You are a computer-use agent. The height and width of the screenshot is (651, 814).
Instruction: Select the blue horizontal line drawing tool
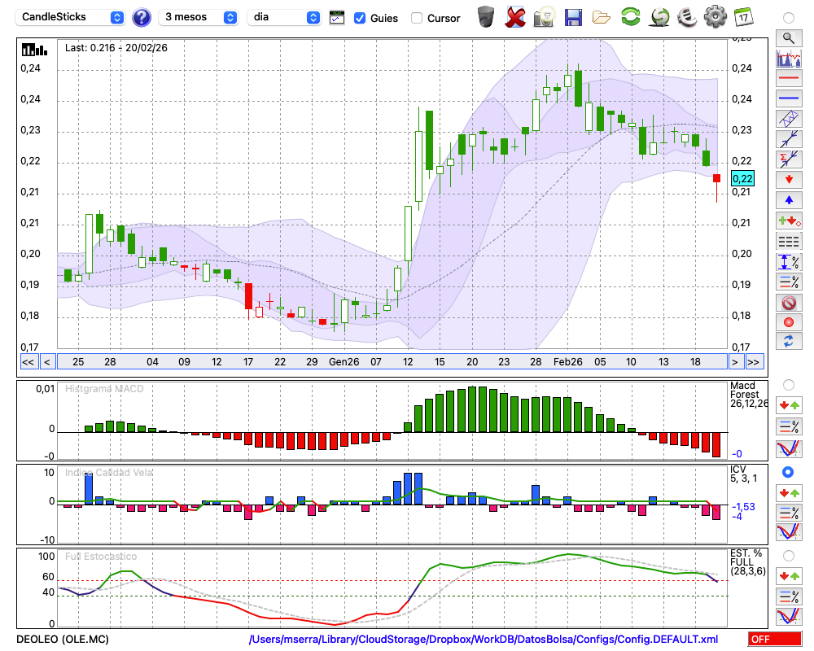788,98
